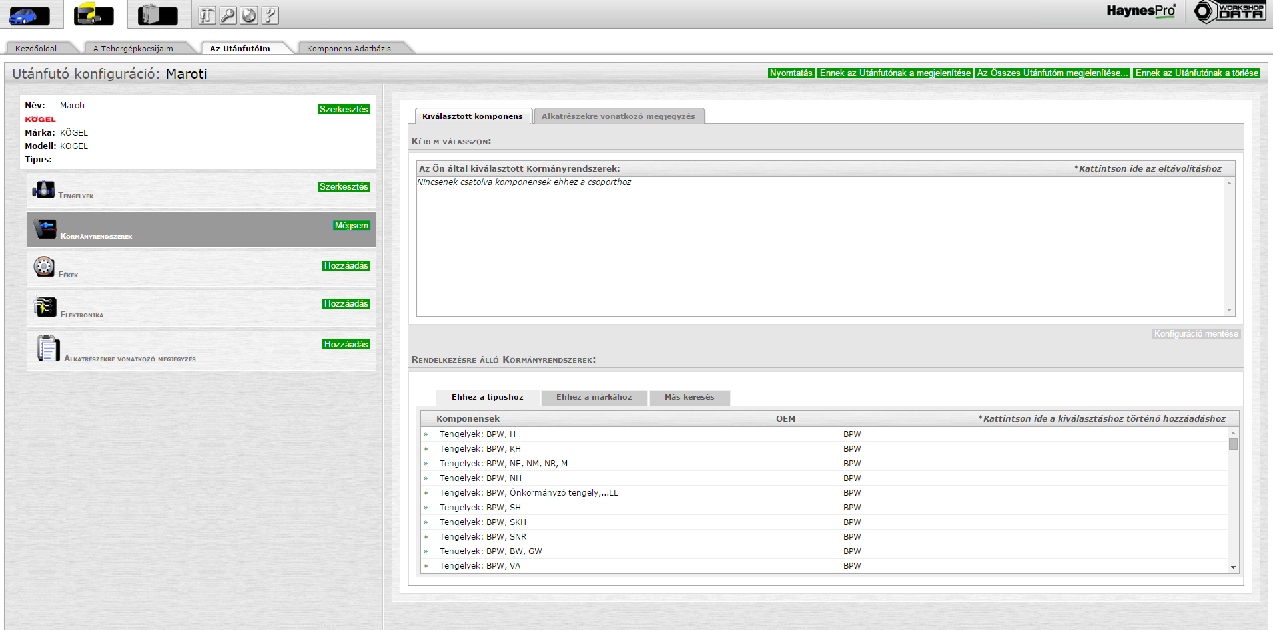Image resolution: width=1273 pixels, height=630 pixels.
Task: Open help with the question mark icon
Action: 270,15
